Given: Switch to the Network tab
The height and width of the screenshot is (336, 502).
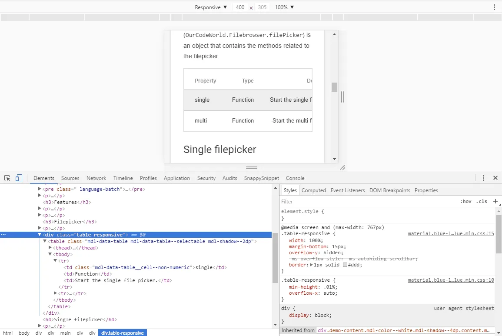Looking at the screenshot, I should (96, 178).
